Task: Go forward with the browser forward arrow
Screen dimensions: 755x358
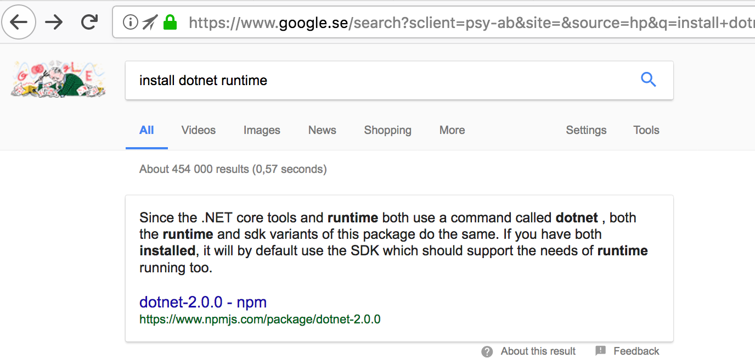Action: click(x=54, y=22)
